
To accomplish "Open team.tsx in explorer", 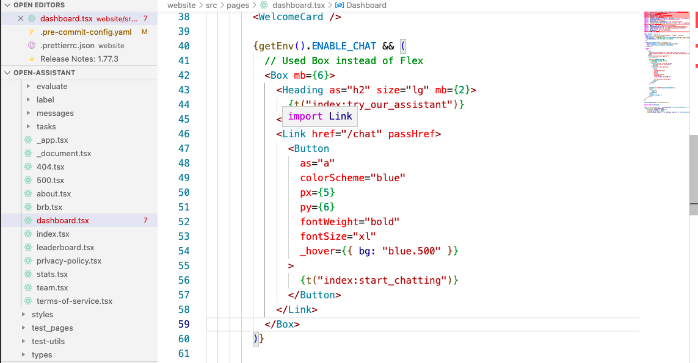I will tap(52, 287).
